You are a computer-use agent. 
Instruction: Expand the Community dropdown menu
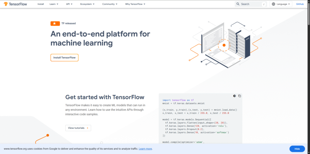point(110,4)
